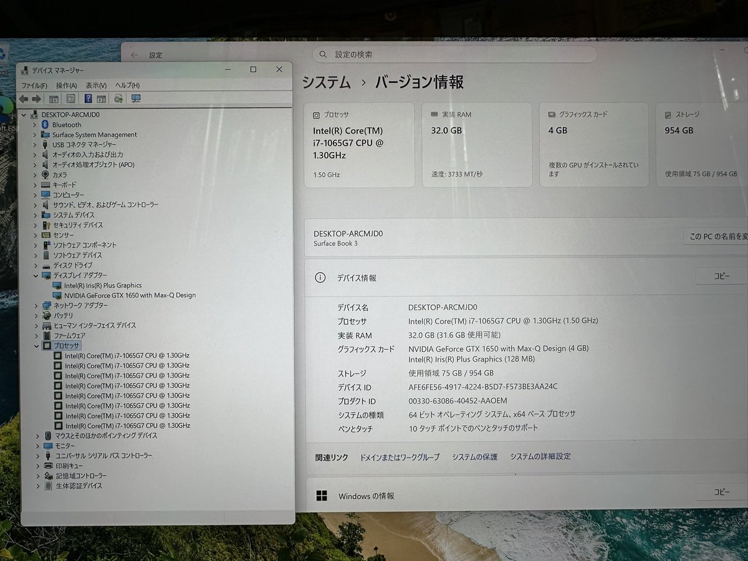748x561 pixels.
Task: Expand the ソフトウェア コンポーネント node
Action: [x=36, y=245]
